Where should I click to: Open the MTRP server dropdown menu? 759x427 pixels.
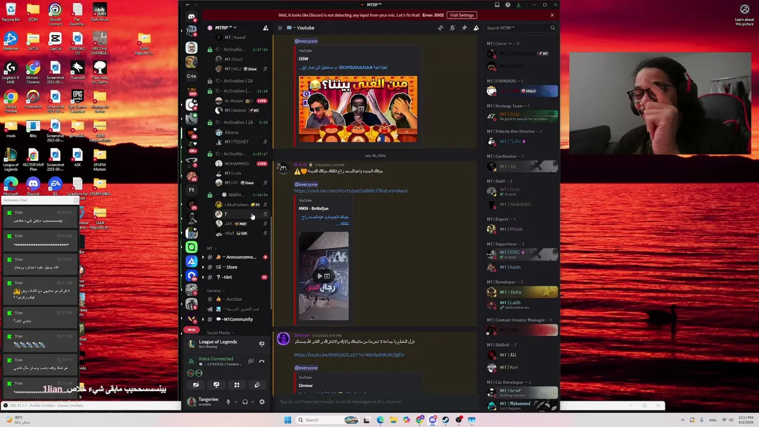(226, 28)
